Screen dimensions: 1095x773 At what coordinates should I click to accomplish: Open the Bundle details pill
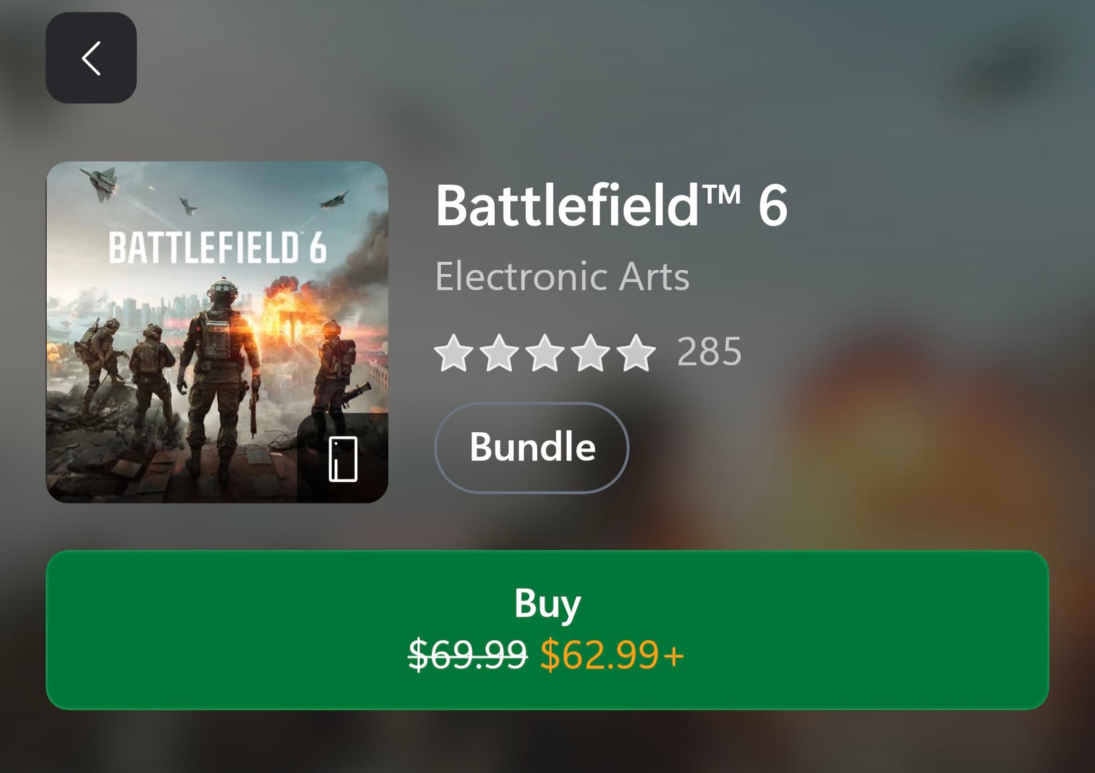pyautogui.click(x=532, y=447)
